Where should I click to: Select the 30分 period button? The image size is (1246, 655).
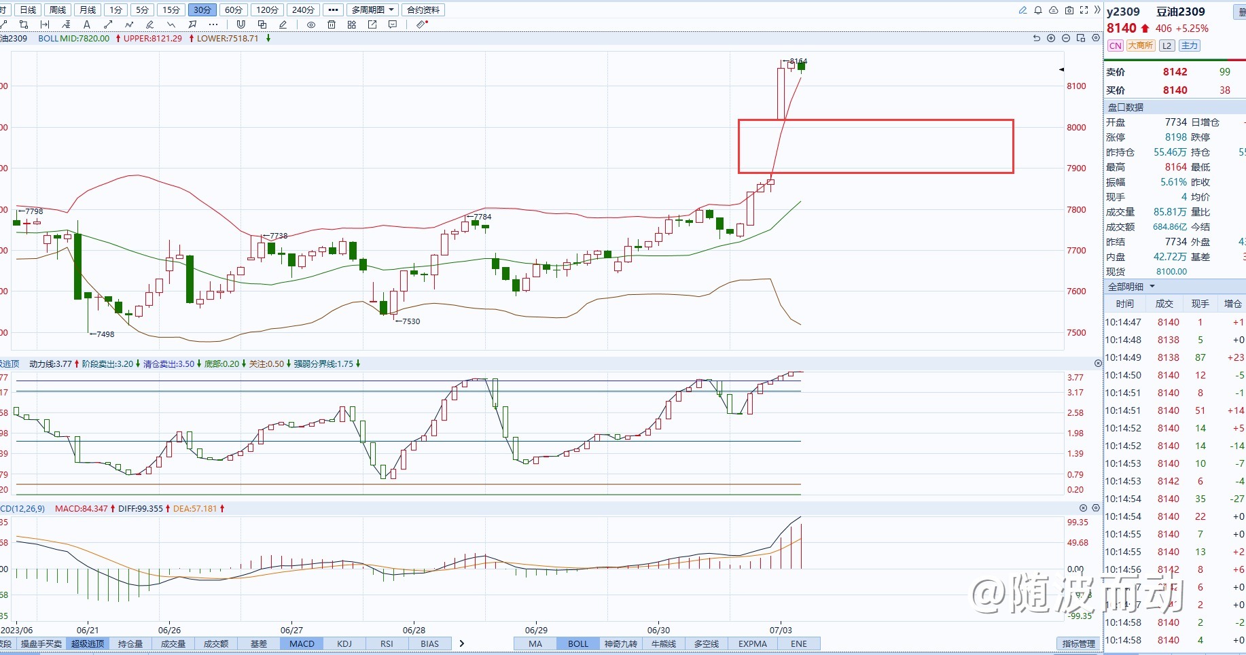click(x=202, y=10)
